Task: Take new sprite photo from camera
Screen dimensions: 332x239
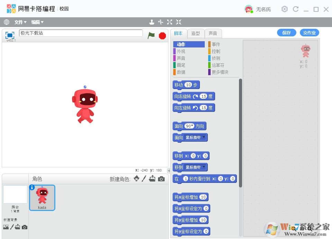Action: click(x=161, y=179)
